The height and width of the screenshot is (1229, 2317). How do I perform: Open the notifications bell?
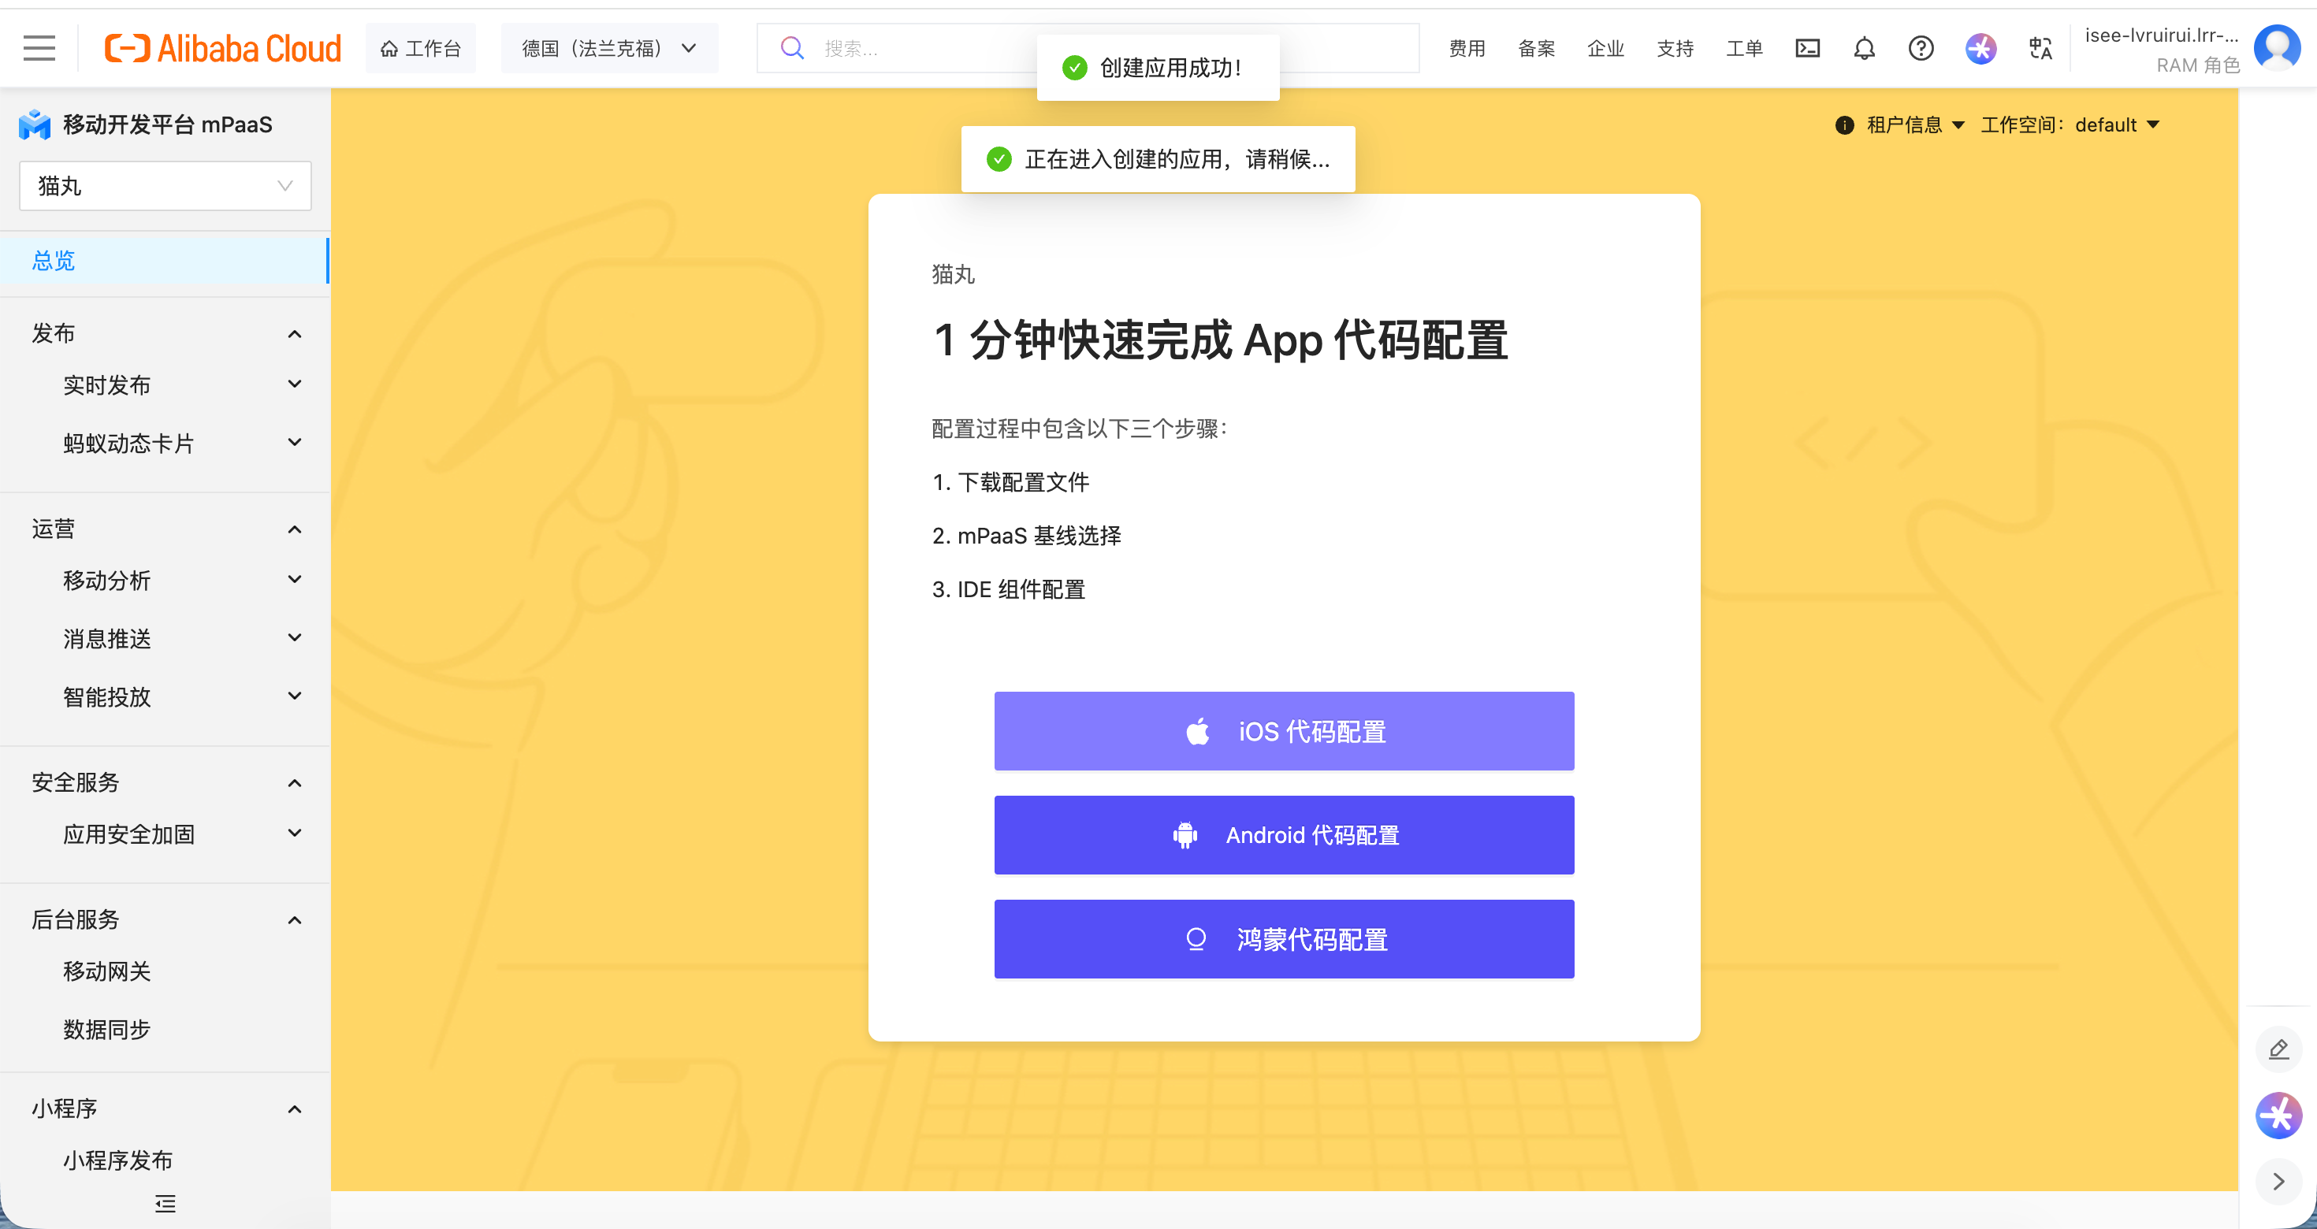pos(1864,47)
